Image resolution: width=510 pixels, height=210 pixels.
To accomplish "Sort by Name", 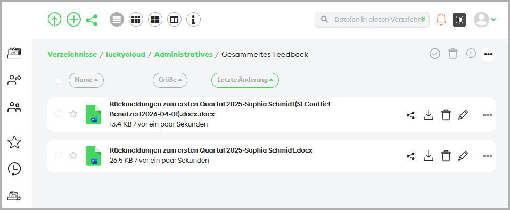I will click(x=86, y=80).
